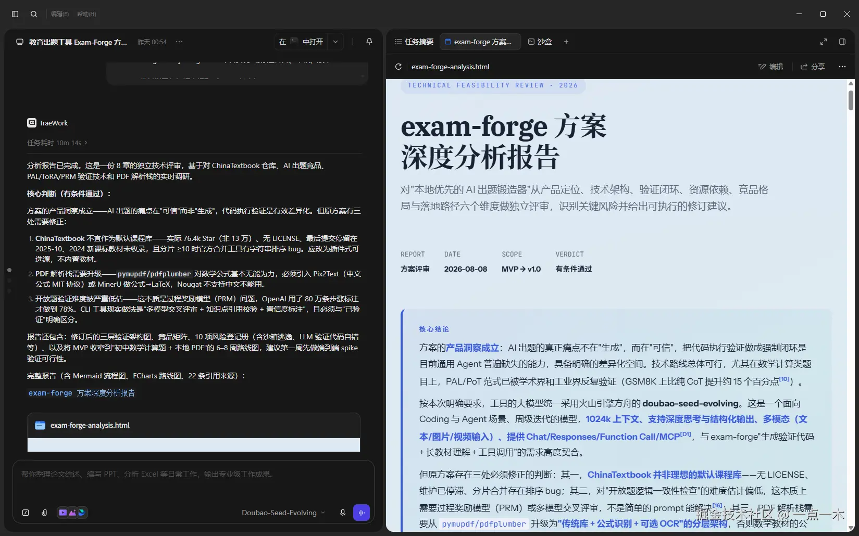
Task: Click the TraeWork sender name
Action: pyautogui.click(x=54, y=123)
